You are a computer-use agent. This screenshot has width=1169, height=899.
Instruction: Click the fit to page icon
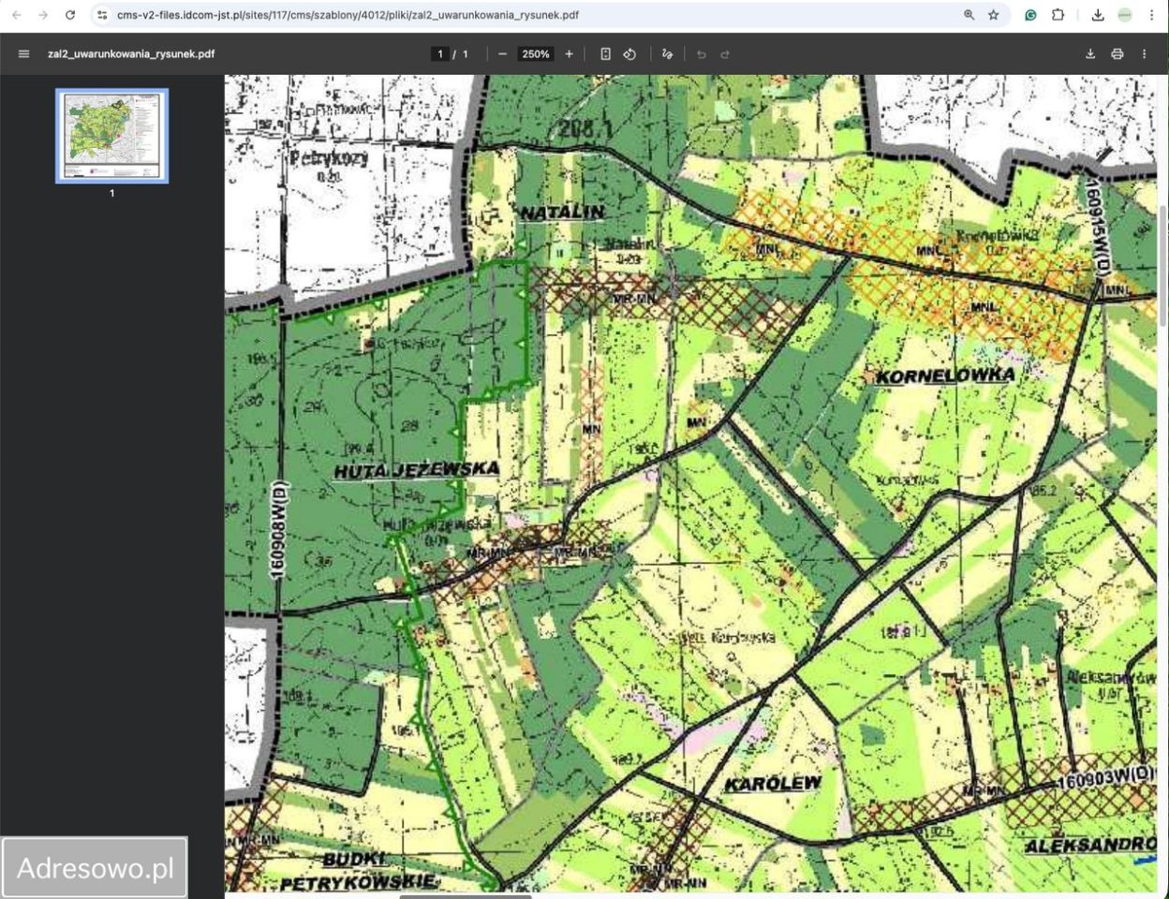tap(605, 54)
